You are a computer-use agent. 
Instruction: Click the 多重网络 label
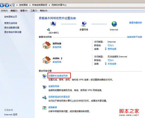[84, 30]
